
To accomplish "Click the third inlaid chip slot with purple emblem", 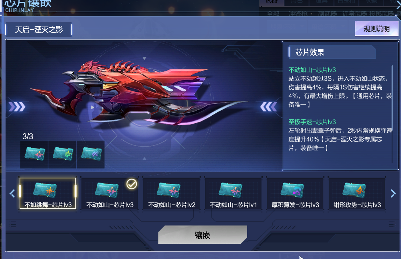I will click(91, 154).
